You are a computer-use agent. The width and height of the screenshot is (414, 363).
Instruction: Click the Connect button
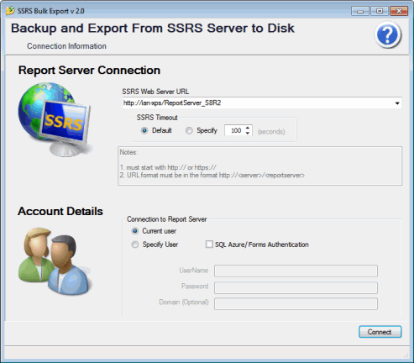coord(380,332)
